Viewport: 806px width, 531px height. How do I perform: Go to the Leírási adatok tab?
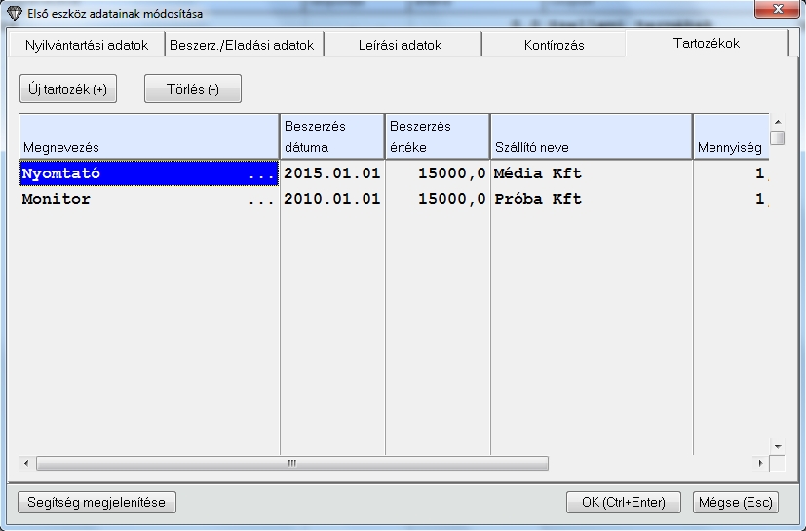click(402, 45)
